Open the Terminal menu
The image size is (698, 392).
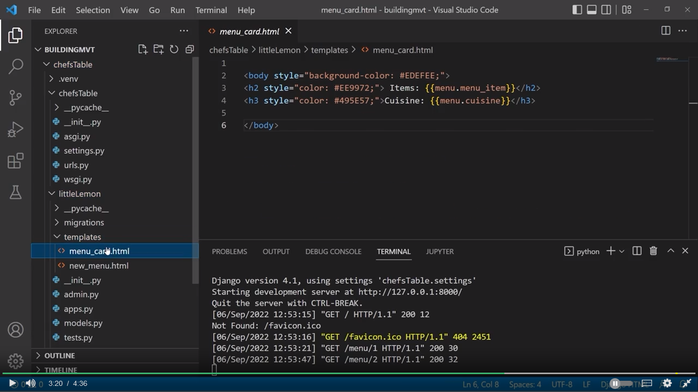tap(211, 10)
